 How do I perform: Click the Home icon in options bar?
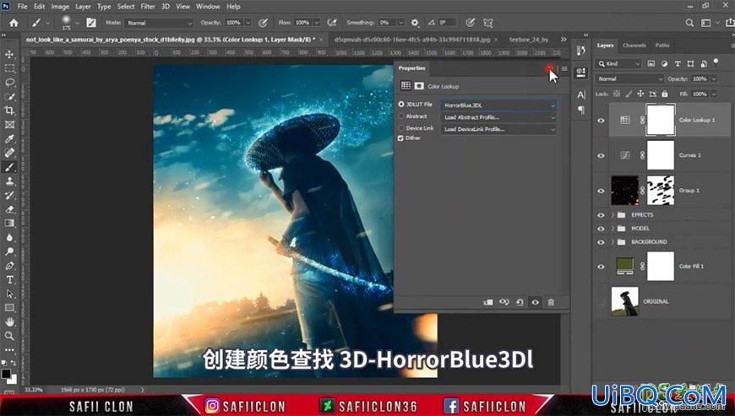point(14,23)
